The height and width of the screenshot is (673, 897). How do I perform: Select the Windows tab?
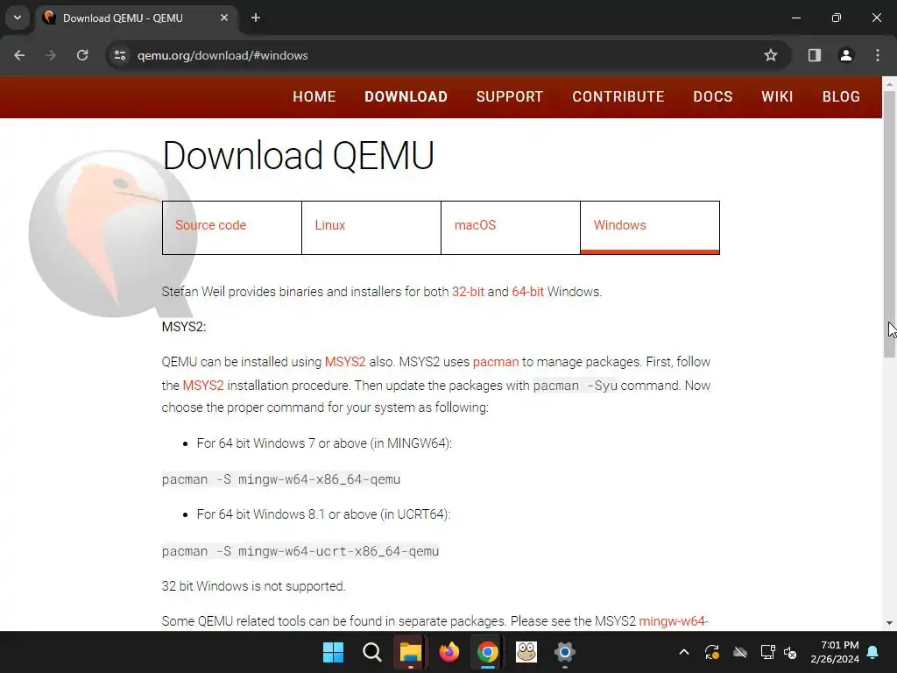click(650, 227)
